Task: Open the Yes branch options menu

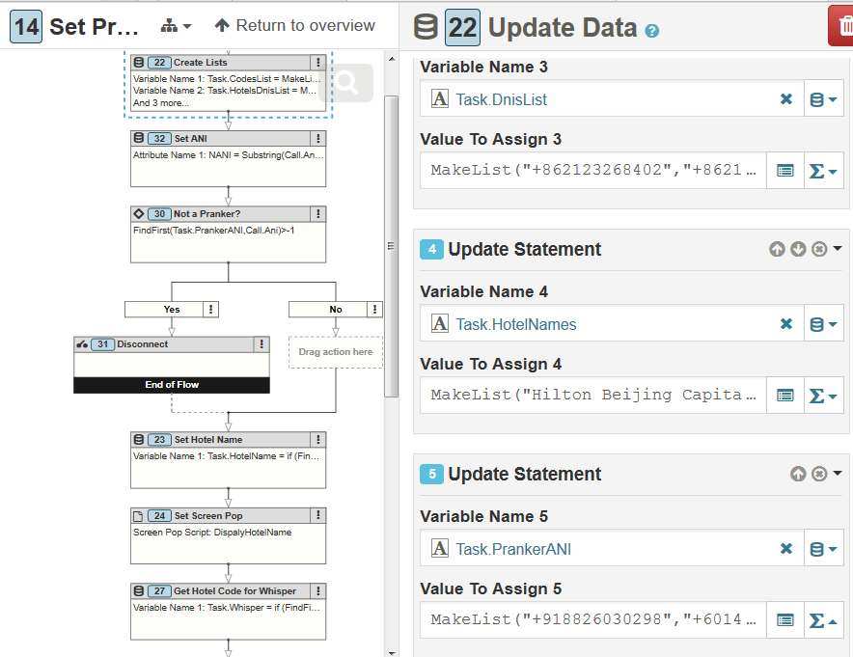Action: pos(211,310)
